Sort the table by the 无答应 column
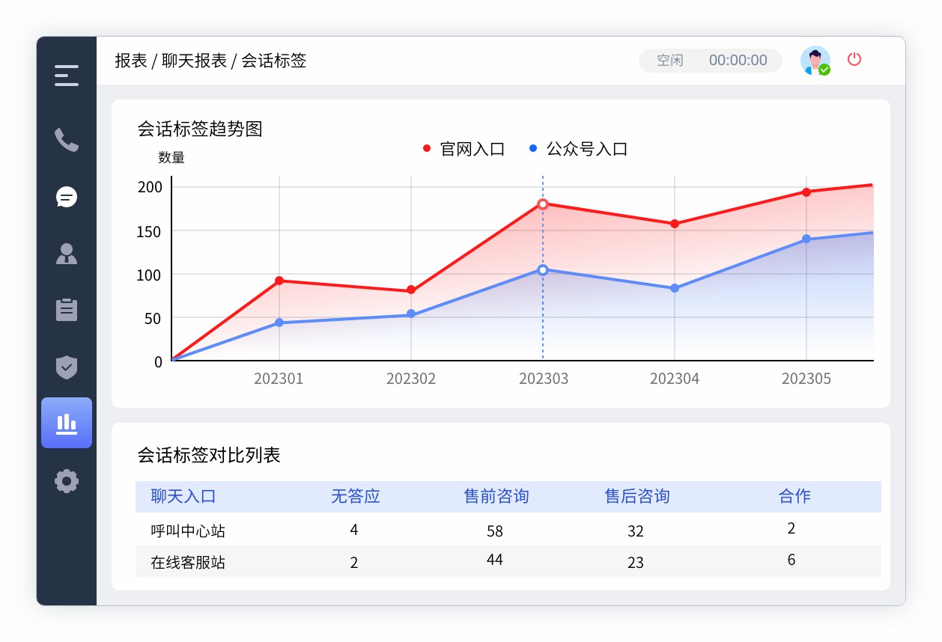Viewport: 942px width, 642px height. (x=354, y=496)
